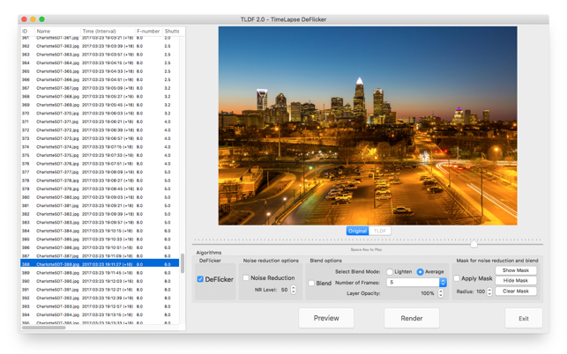The width and height of the screenshot is (567, 354).
Task: Enable the DeFlicker checkbox
Action: click(x=201, y=279)
